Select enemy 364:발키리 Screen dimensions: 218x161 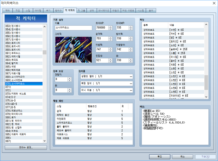click(x=24, y=63)
